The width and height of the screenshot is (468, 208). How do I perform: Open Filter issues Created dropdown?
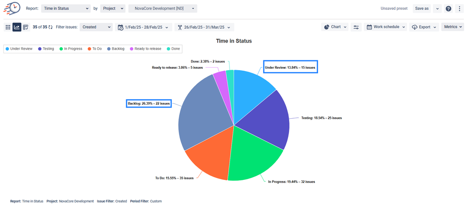click(x=96, y=27)
